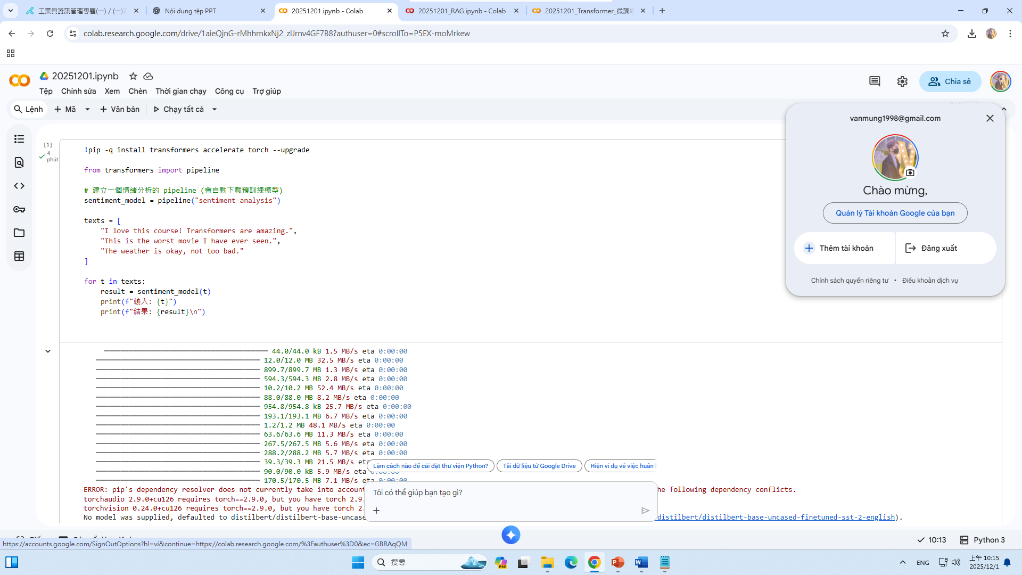Open the table of contents sidebar icon
Image resolution: width=1022 pixels, height=575 pixels.
point(19,139)
